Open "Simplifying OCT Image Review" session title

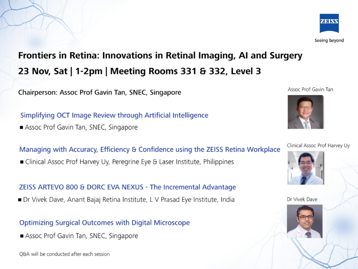coord(114,115)
